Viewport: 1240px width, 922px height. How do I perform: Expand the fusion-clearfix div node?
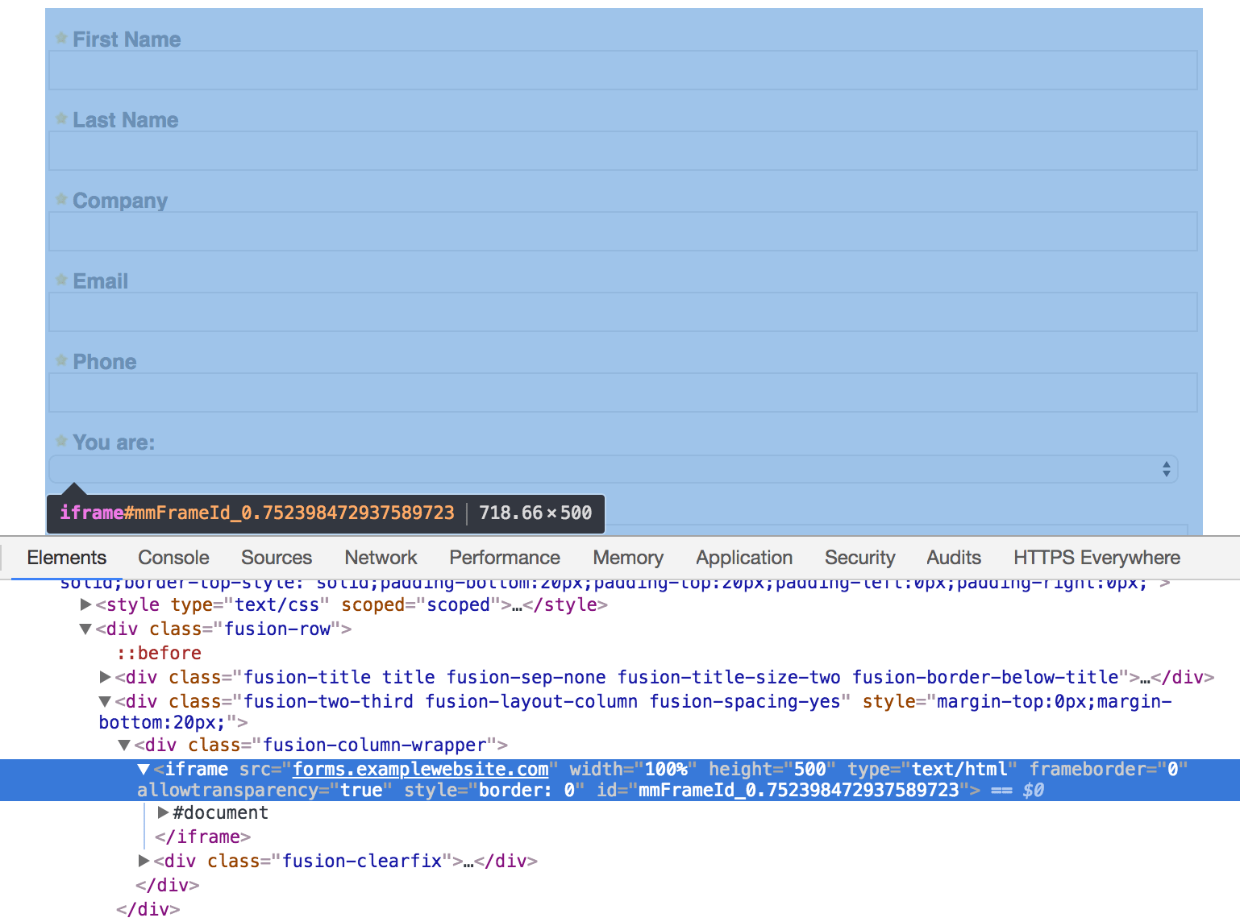point(144,861)
